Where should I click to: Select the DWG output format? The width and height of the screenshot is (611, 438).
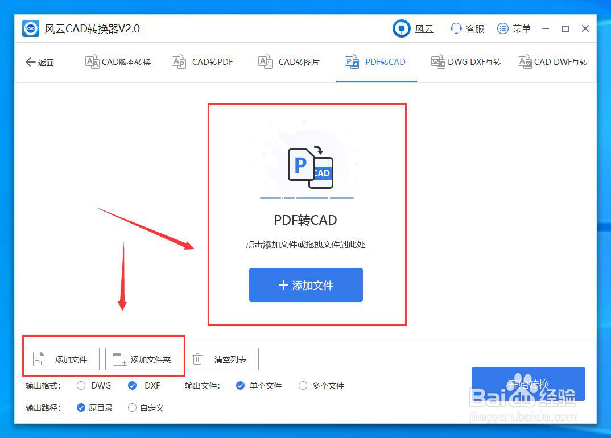(x=81, y=386)
